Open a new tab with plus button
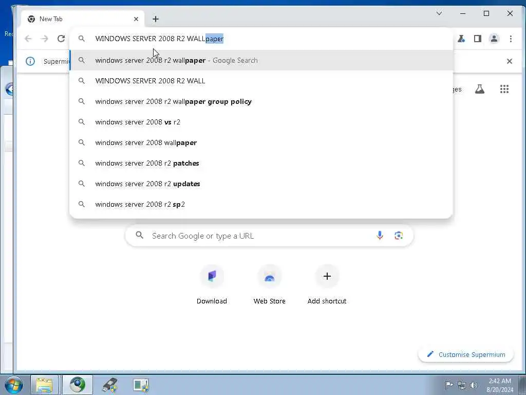This screenshot has height=395, width=526. point(155,19)
